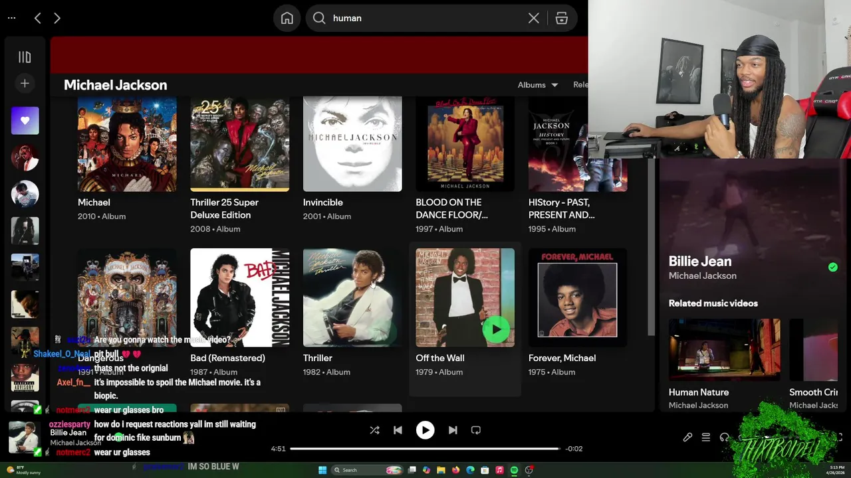Open Your Library in the sidebar

point(25,57)
